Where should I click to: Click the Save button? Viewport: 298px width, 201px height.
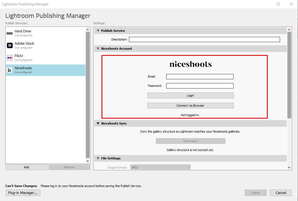256,193
